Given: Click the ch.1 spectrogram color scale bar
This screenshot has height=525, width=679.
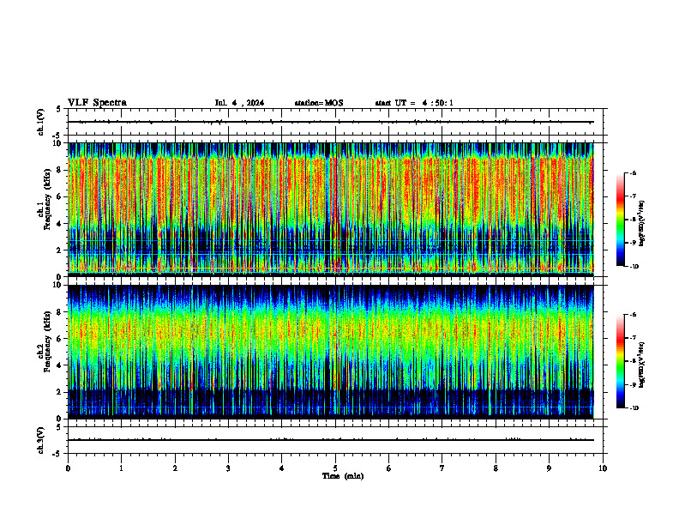Looking at the screenshot, I should tap(620, 220).
